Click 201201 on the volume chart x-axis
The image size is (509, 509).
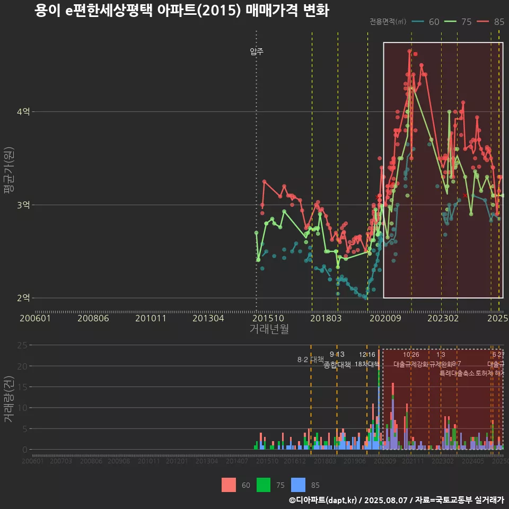tap(177, 461)
